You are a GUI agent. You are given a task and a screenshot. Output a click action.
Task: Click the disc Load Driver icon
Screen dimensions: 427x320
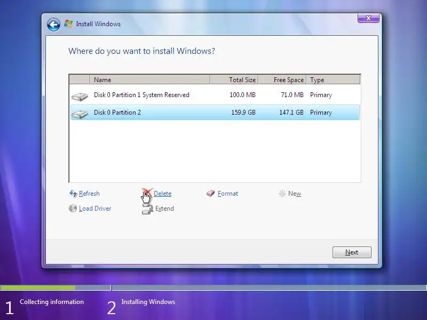click(73, 209)
